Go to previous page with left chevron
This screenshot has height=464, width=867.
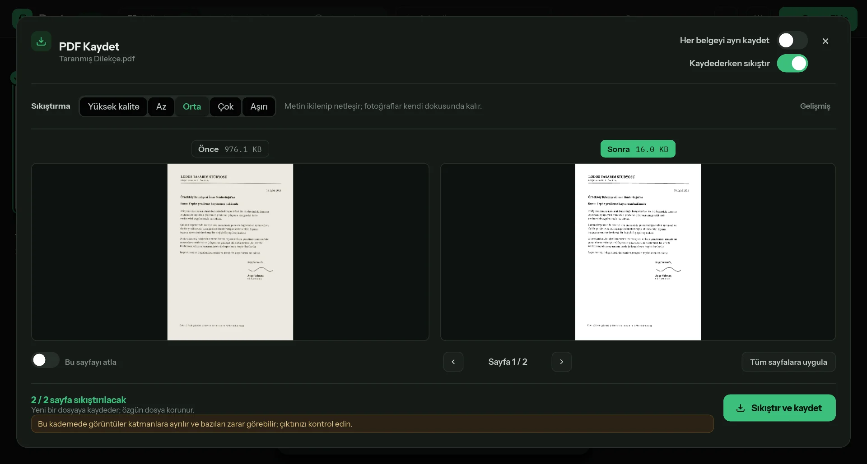click(x=453, y=362)
